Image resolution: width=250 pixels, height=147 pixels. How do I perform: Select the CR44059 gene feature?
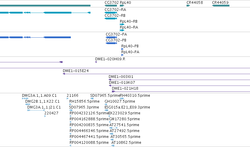tap(221, 6)
